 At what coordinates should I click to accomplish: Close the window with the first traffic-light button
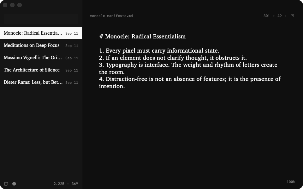coord(5,5)
